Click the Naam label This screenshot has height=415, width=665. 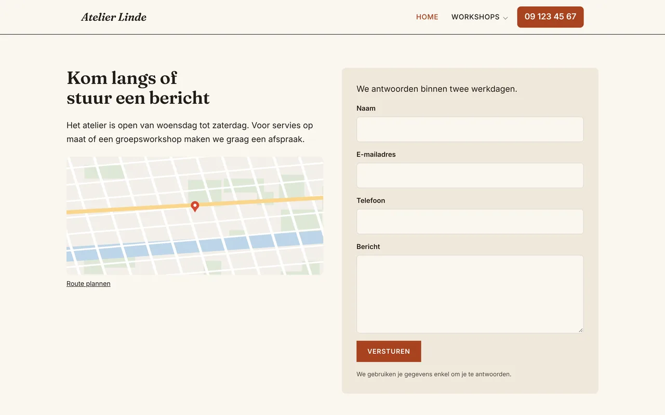click(x=366, y=108)
